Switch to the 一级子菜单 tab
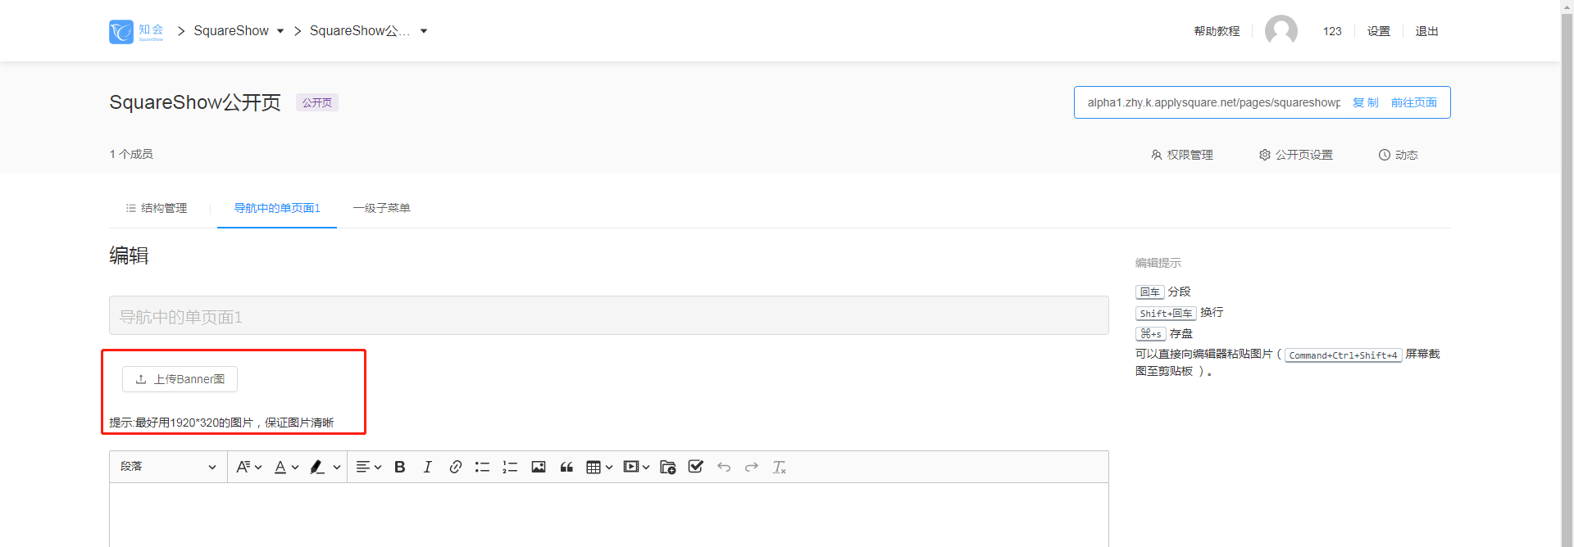The image size is (1574, 547). [x=381, y=208]
